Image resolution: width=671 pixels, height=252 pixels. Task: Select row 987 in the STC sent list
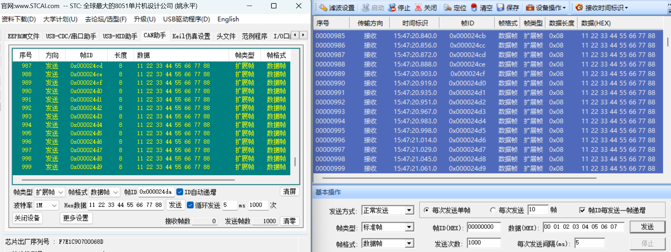[x=151, y=66]
